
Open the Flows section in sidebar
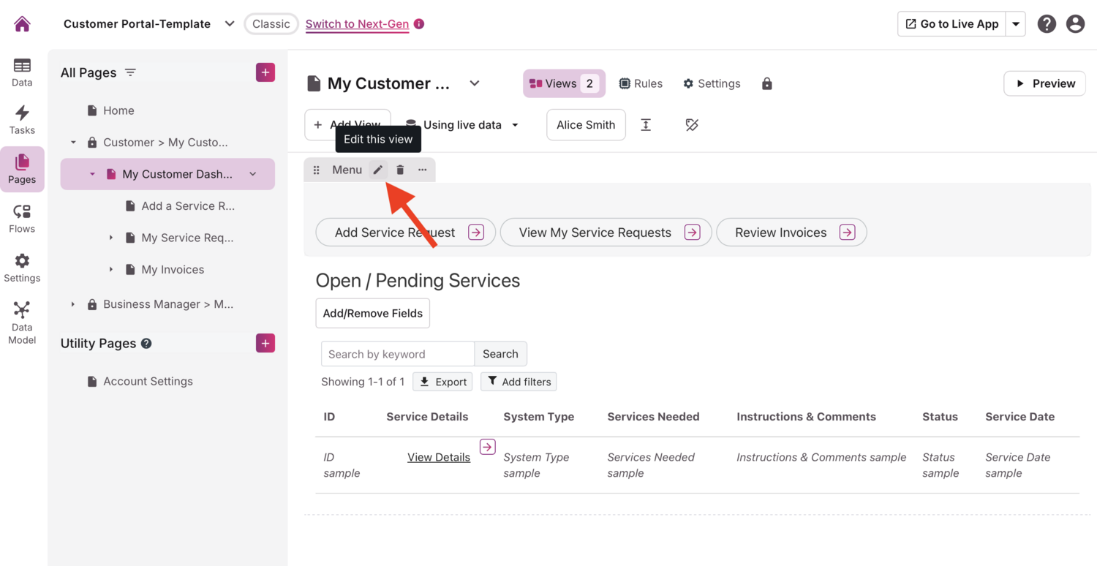coord(22,218)
